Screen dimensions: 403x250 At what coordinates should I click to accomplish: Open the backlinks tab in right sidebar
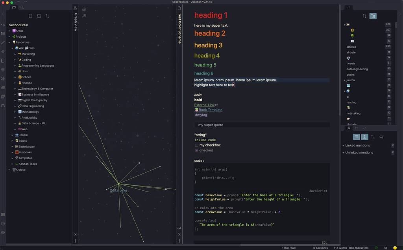point(349,128)
